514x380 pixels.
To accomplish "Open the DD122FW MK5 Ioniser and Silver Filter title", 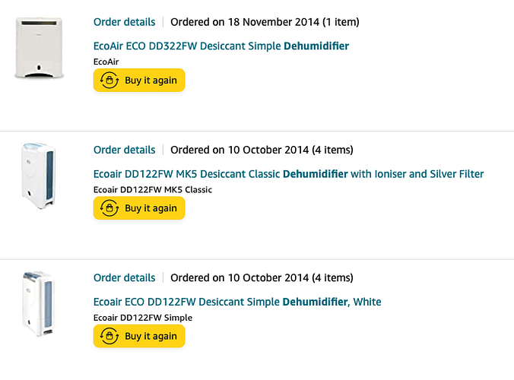I will [x=288, y=174].
